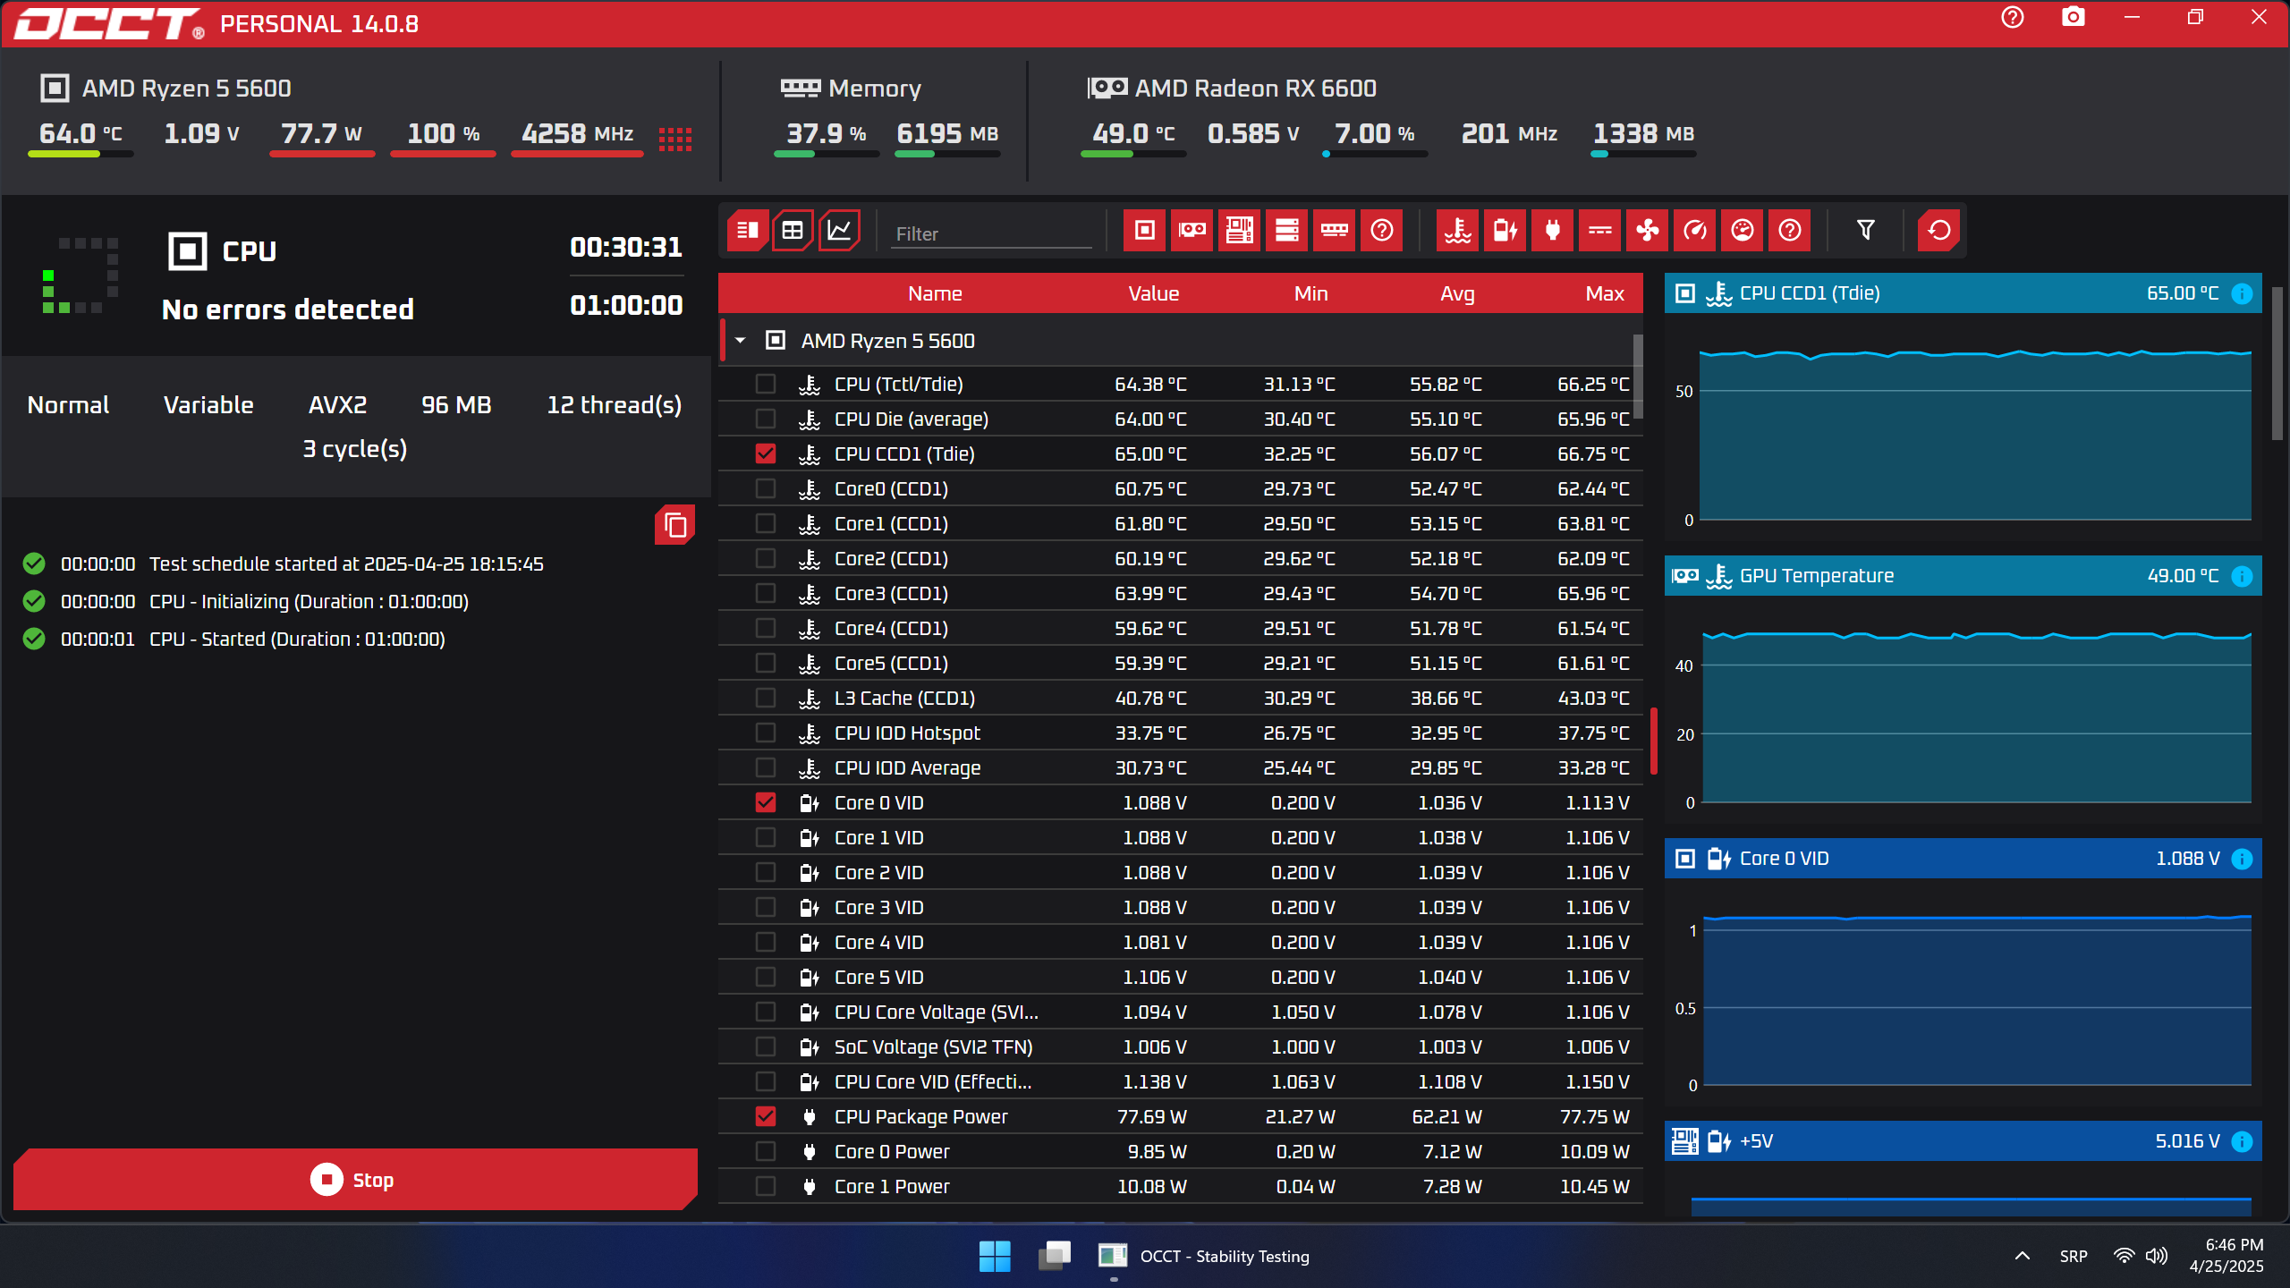Toggle the CPU sensor filter icon

pos(1144,231)
